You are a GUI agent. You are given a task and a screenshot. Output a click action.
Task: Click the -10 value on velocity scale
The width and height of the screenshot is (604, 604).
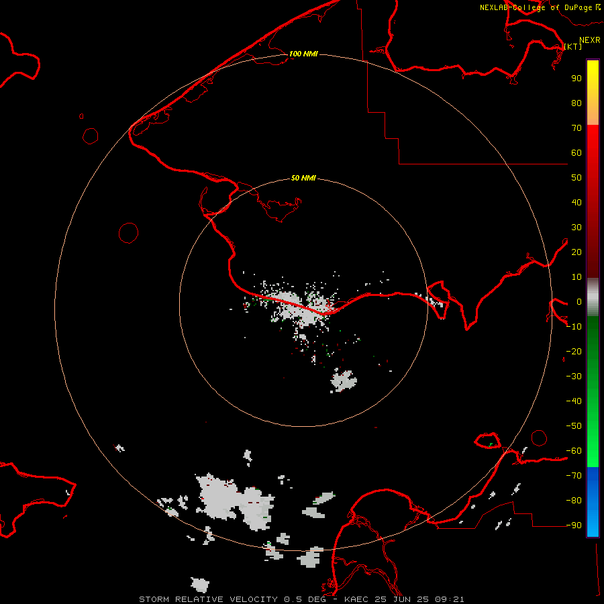574,327
